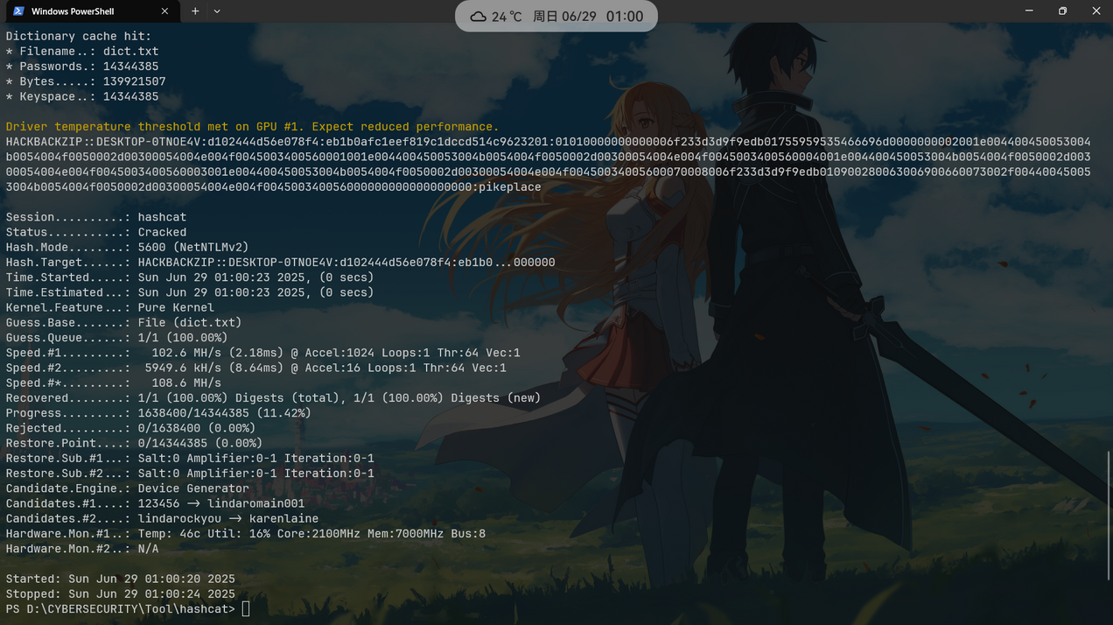Open a new terminal tab with plus

pyautogui.click(x=195, y=11)
